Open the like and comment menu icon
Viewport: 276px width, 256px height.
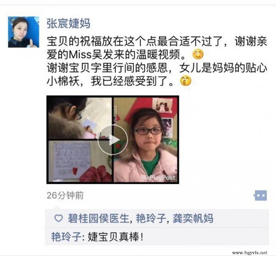260,195
